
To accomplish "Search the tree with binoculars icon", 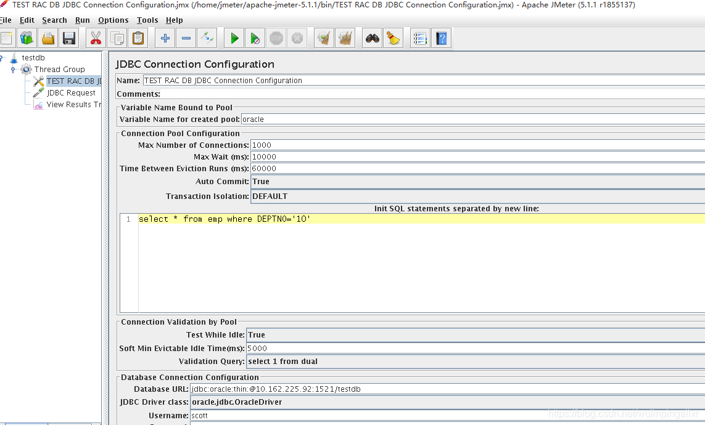I will point(373,38).
